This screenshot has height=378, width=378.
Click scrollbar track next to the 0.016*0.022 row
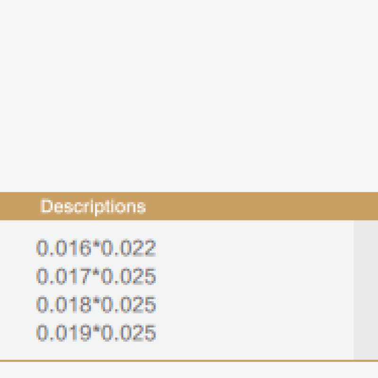pos(366,248)
